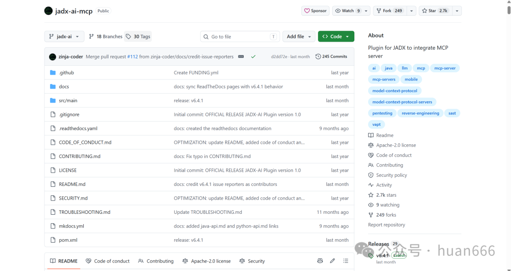511x271 pixels.
Task: Click the Report repository link
Action: tap(387, 225)
